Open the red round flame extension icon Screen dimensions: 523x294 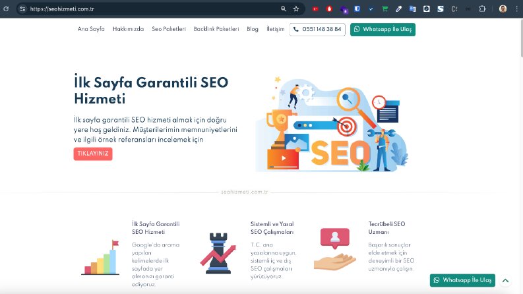click(x=329, y=9)
